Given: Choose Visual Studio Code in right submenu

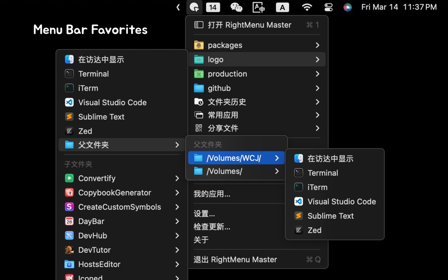Looking at the screenshot, I should 335,201.
